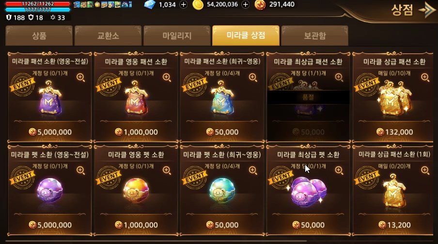Add more gold coins with plus icon
The image size is (438, 244).
tap(245, 4)
